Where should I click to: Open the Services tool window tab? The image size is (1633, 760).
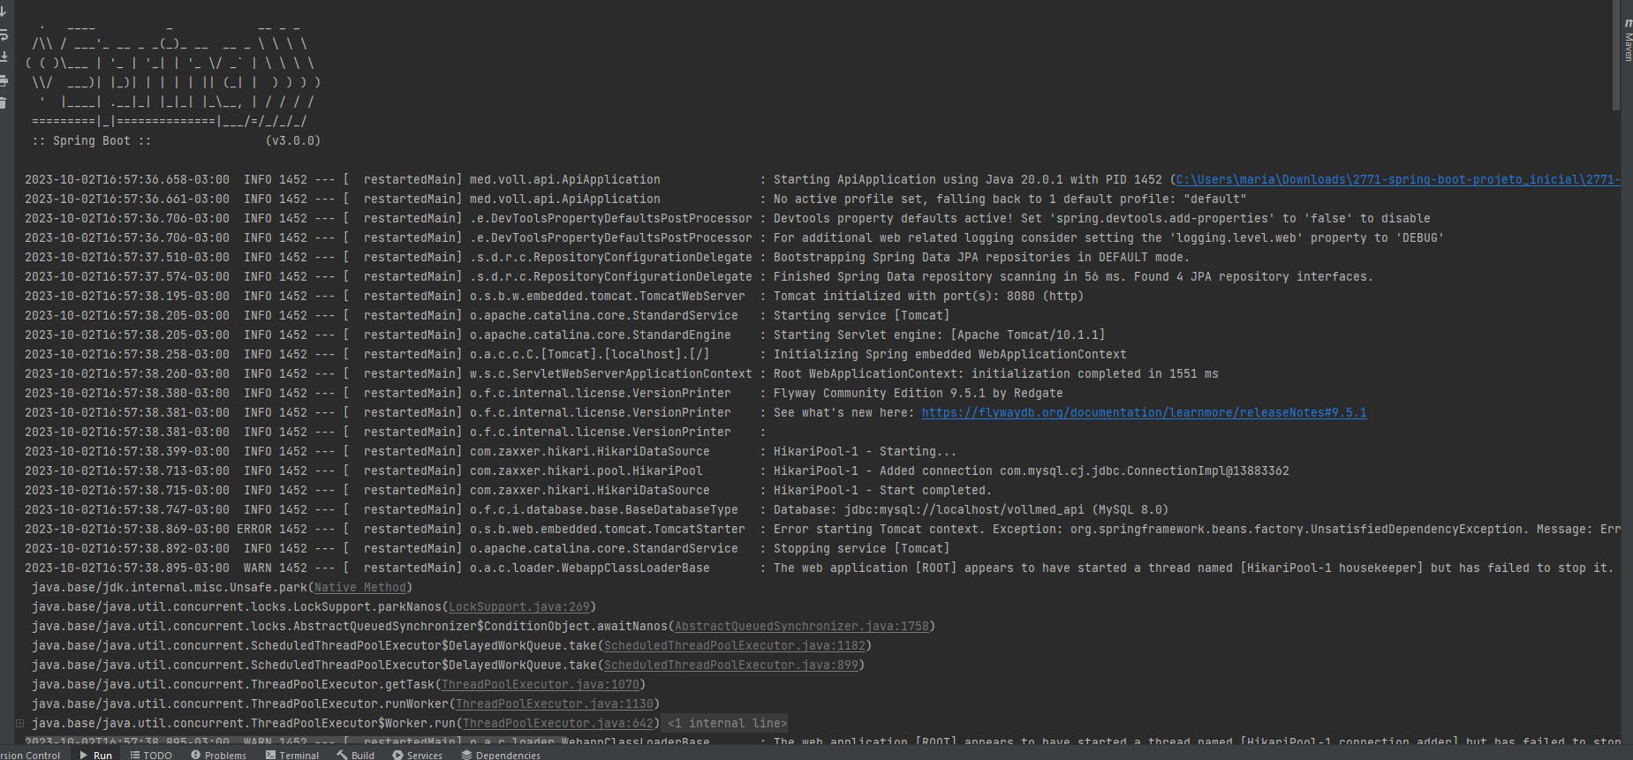point(418,755)
